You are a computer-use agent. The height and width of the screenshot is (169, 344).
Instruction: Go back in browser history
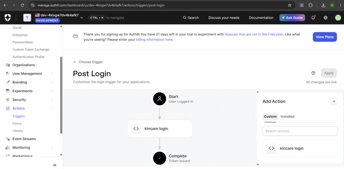[x=5, y=5]
